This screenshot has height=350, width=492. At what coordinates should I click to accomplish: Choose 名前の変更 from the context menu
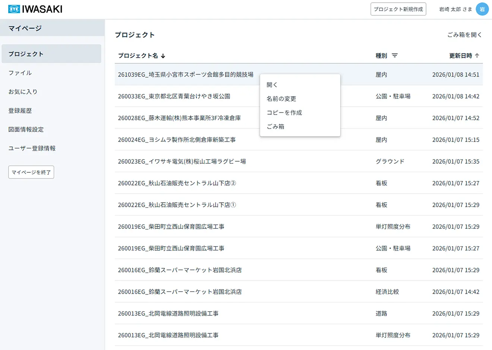pos(281,99)
